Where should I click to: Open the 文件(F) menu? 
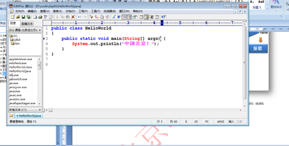(20, 11)
